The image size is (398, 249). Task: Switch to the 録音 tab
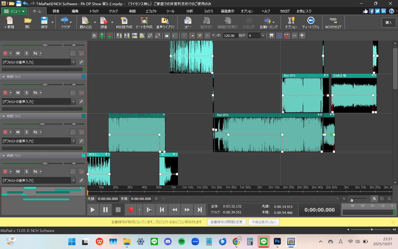(56, 11)
